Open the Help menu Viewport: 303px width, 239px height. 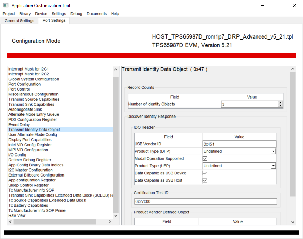click(115, 14)
